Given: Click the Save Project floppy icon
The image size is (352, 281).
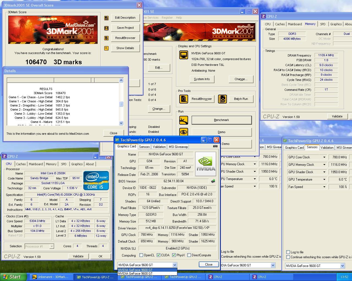Looking at the screenshot, I should [106, 28].
